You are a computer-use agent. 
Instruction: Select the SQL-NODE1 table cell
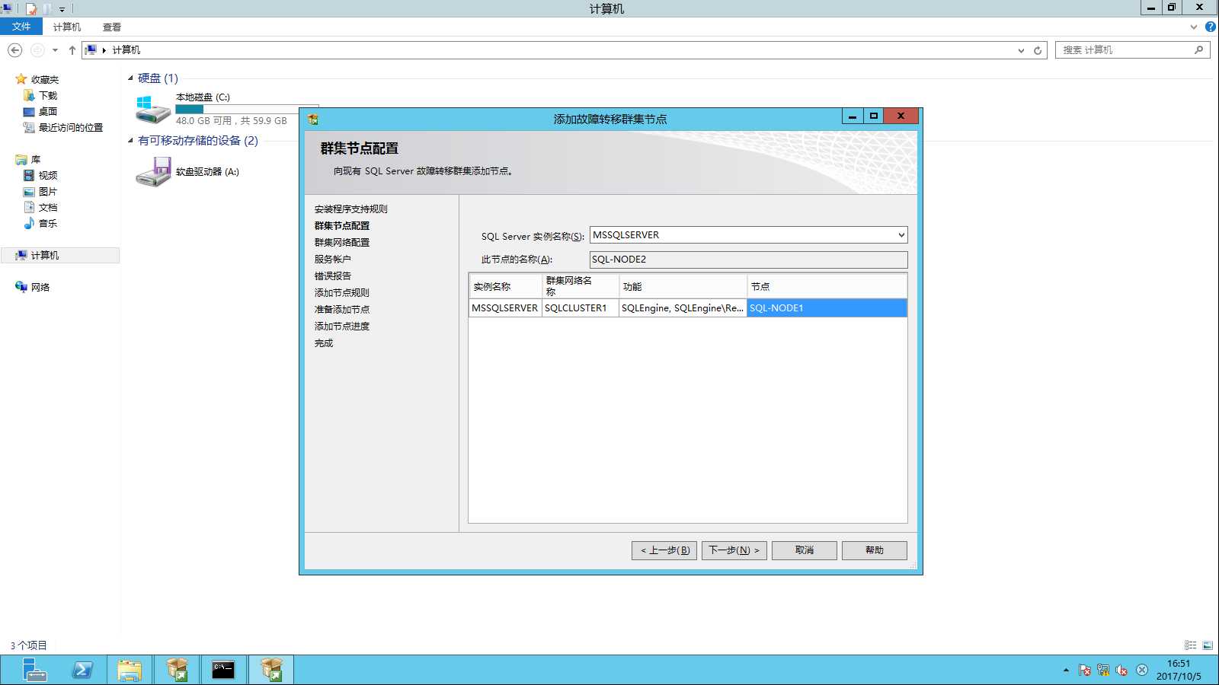827,308
